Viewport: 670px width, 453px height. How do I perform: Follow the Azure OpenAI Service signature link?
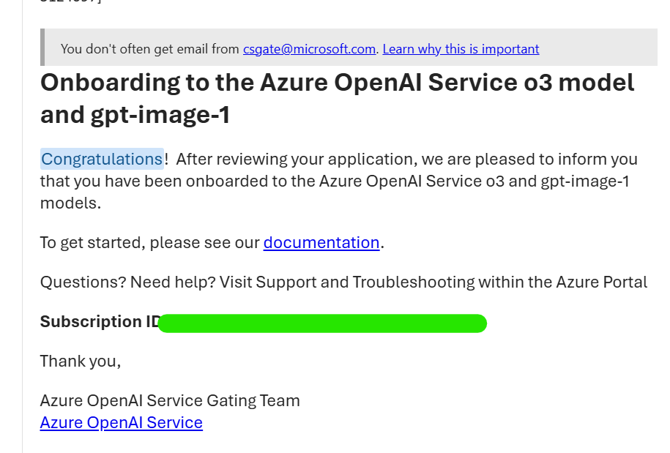122,422
